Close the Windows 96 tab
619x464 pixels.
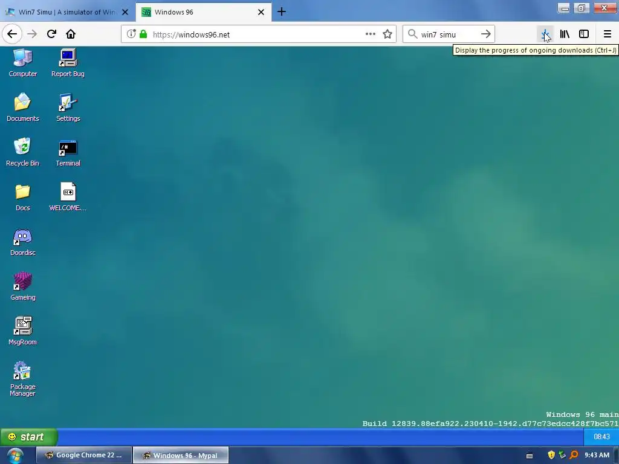coord(261,12)
